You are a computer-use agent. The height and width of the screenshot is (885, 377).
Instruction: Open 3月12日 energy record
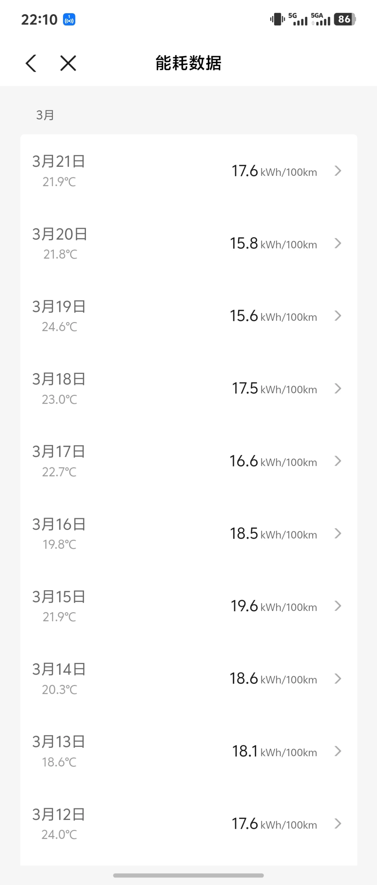(x=189, y=824)
